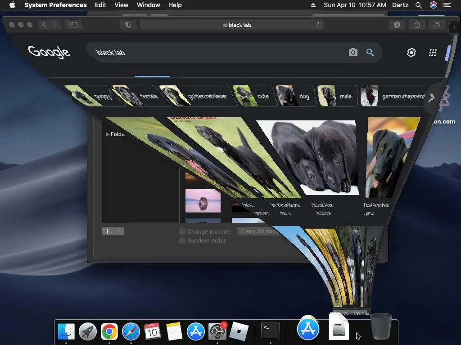Open the Trash in the Dock
The width and height of the screenshot is (461, 345).
point(381,326)
